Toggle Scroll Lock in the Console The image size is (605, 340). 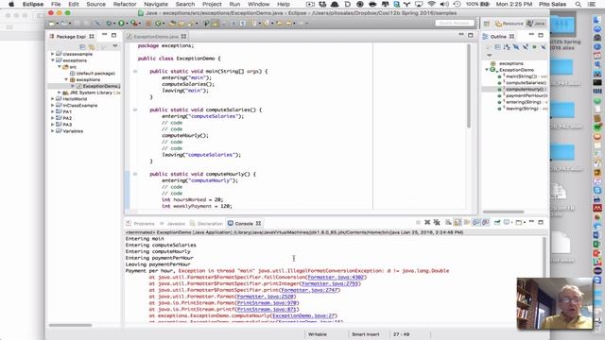click(x=458, y=223)
